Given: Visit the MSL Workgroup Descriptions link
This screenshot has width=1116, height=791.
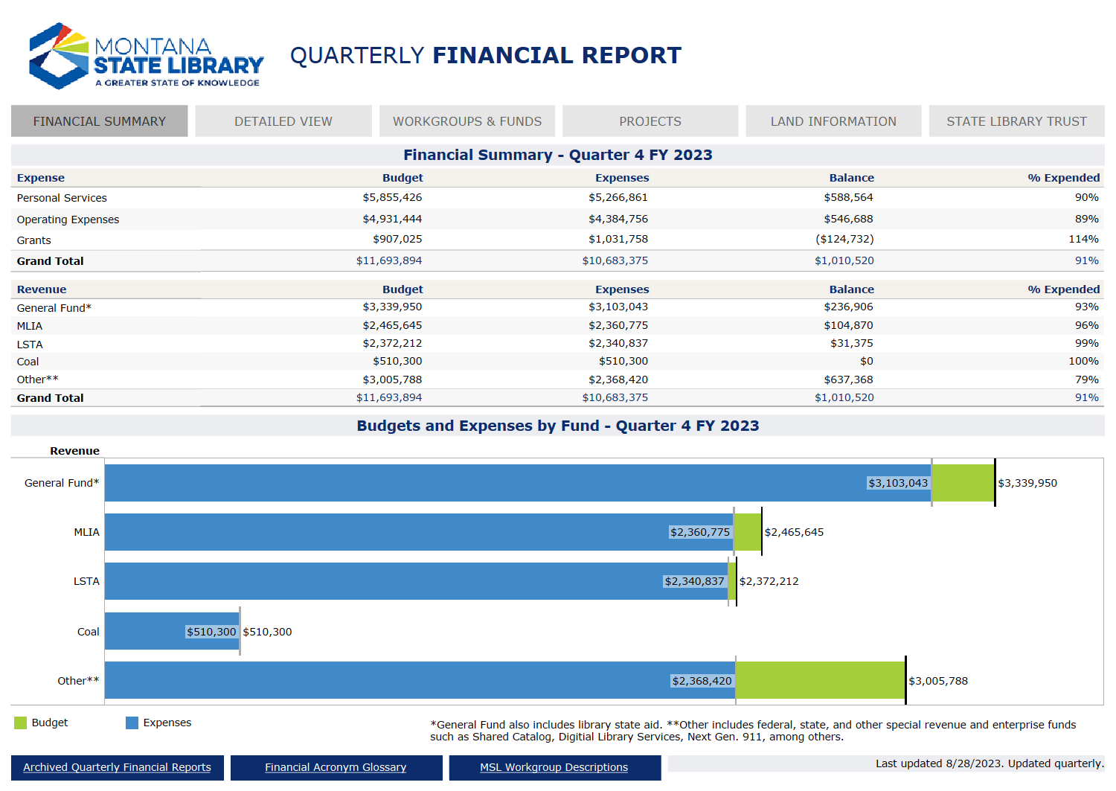Looking at the screenshot, I should tap(554, 767).
